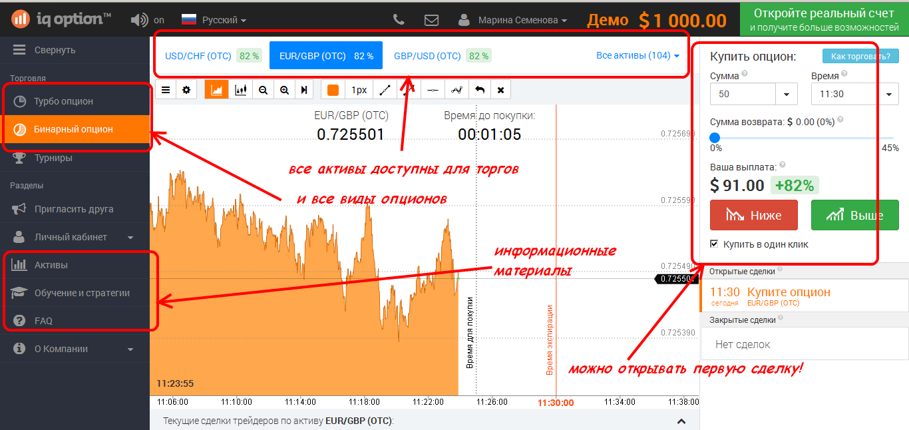Screen dimensions: 909x430
Task: Open help tooltip next to Время
Action: (844, 74)
